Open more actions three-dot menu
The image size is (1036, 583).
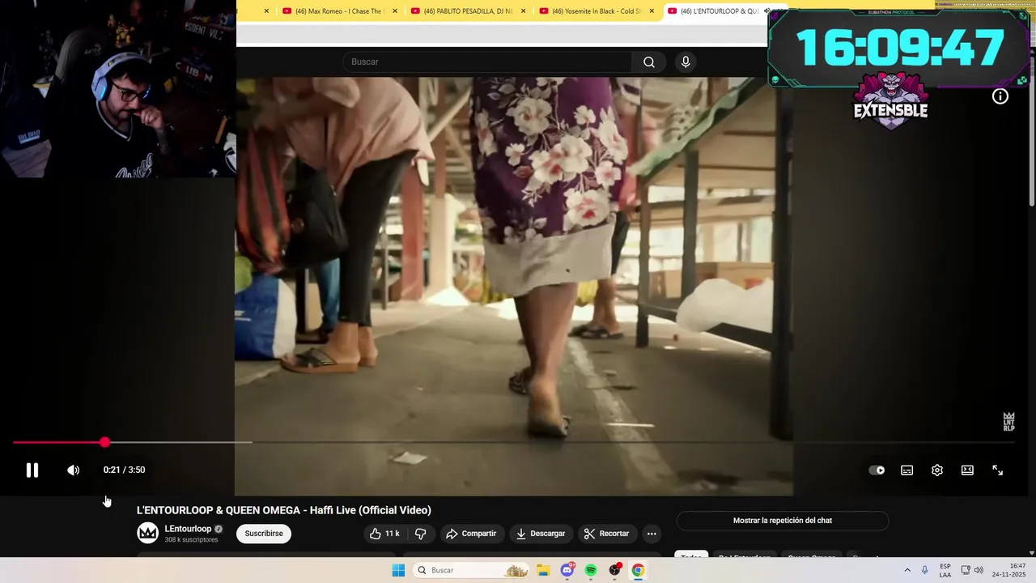pyautogui.click(x=652, y=534)
